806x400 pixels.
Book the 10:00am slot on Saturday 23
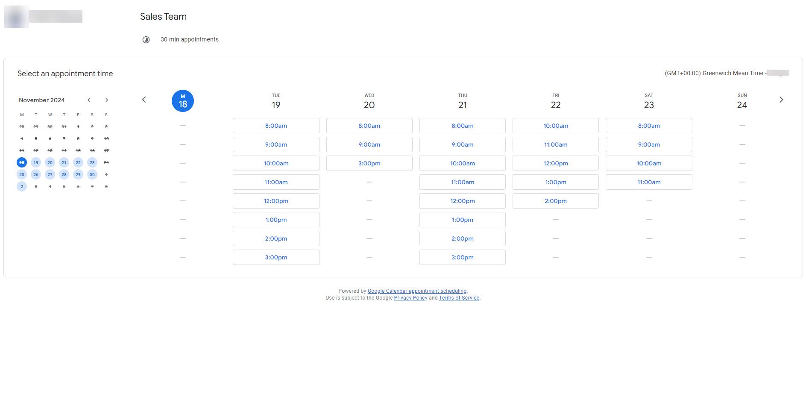pos(648,163)
